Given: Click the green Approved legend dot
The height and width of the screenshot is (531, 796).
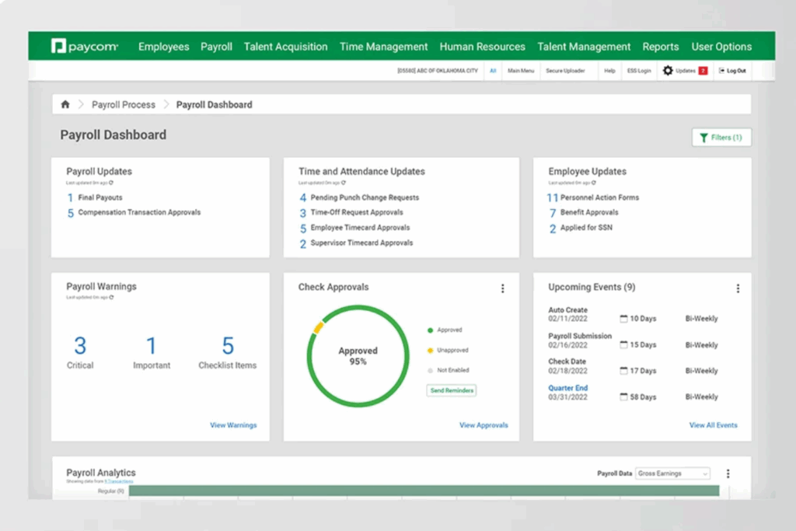Looking at the screenshot, I should [x=430, y=330].
